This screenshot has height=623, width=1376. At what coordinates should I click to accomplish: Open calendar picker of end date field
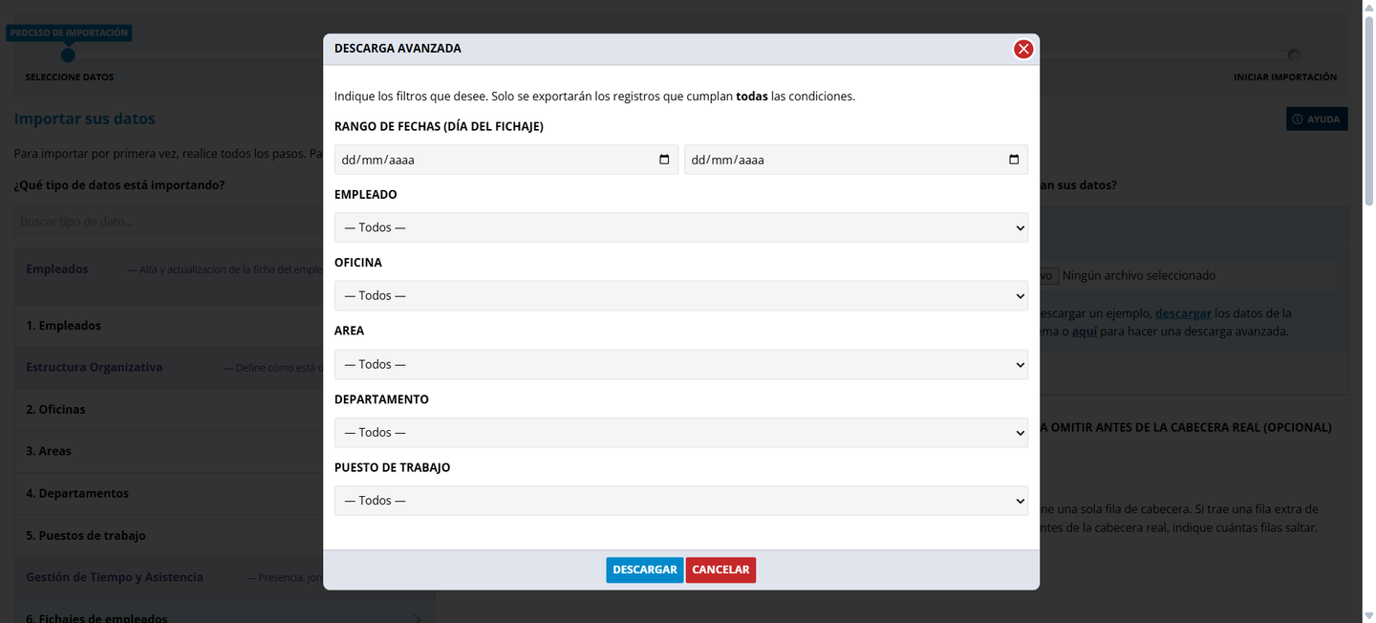click(1014, 160)
